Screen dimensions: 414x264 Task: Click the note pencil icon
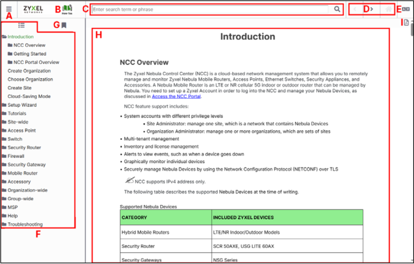point(130,180)
